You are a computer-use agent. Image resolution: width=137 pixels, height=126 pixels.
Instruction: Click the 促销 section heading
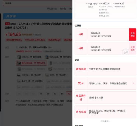click(77, 60)
